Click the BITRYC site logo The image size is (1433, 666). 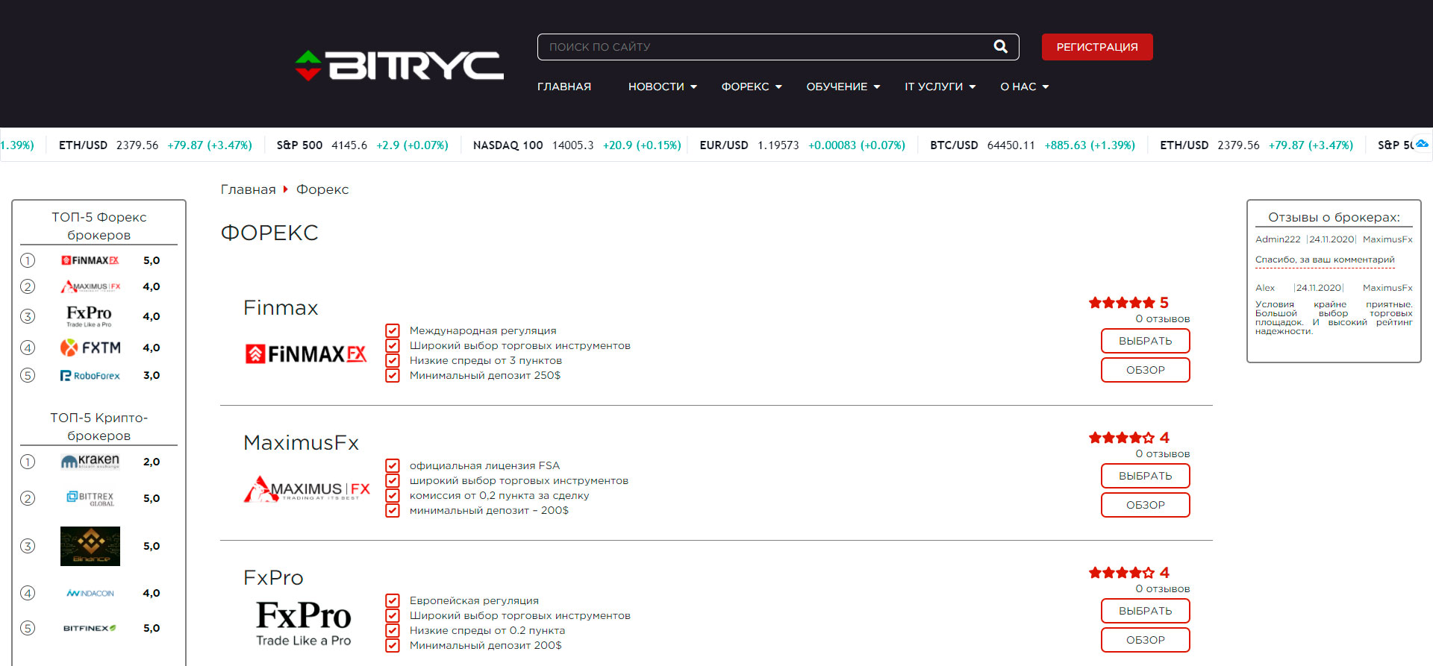[399, 66]
